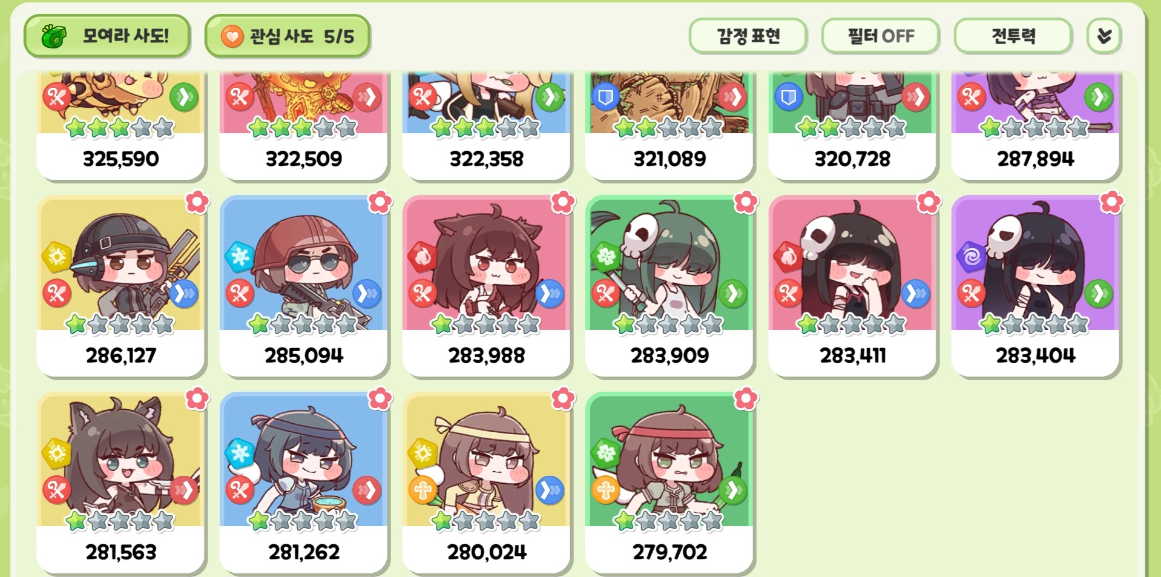Click the orange cross healer icon on 280,024 card
Screen dimensions: 1161x577
[x=423, y=490]
